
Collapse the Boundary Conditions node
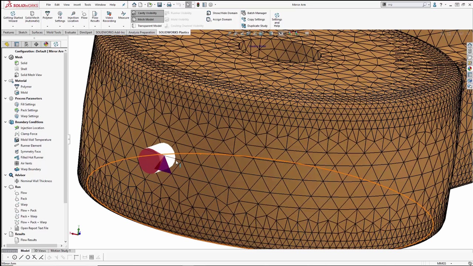(5, 122)
